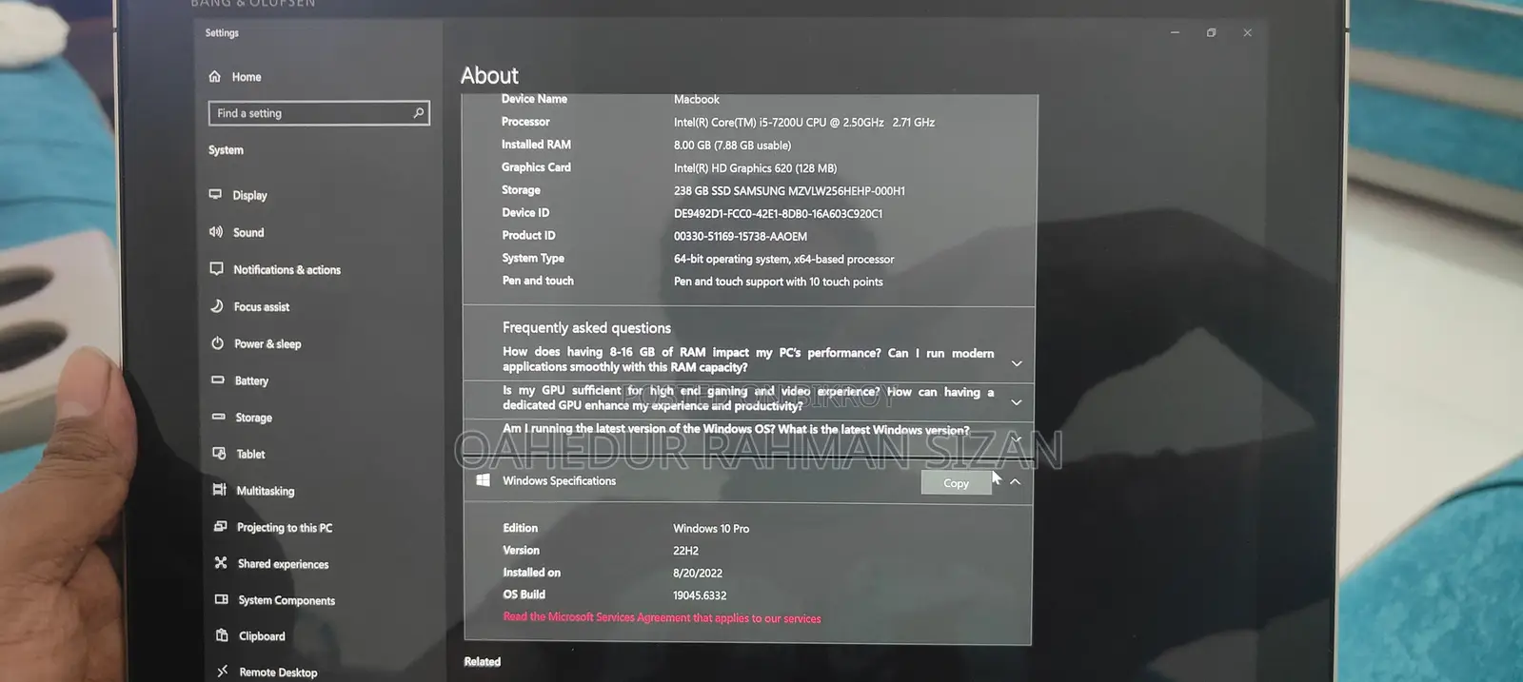Screen dimensions: 1523x682
Task: Click the version value 22H2
Action: pyautogui.click(x=686, y=551)
